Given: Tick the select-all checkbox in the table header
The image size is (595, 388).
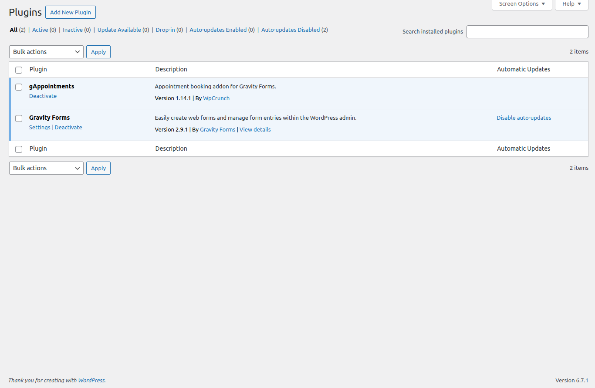Looking at the screenshot, I should (19, 70).
